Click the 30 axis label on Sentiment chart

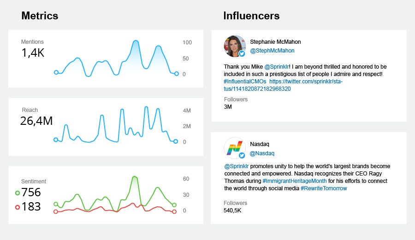pyautogui.click(x=186, y=195)
